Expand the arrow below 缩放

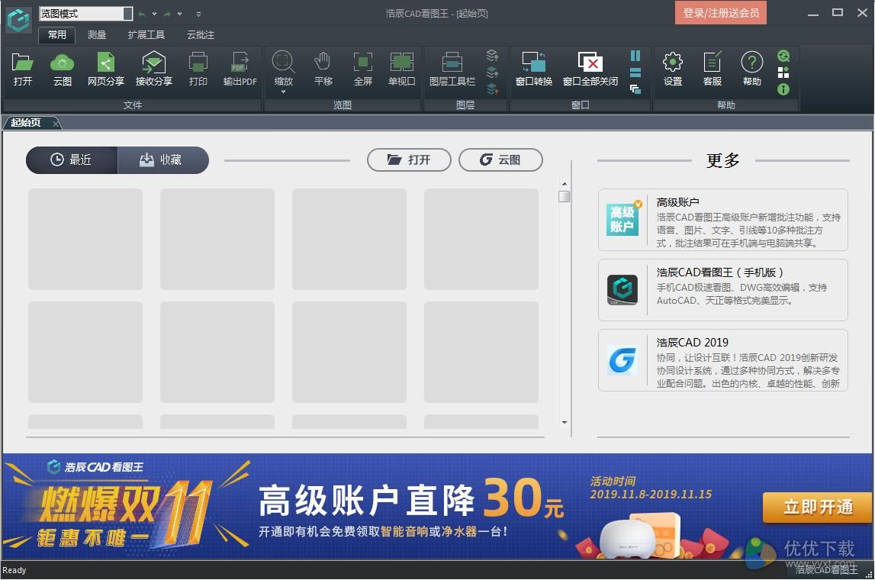coord(283,92)
